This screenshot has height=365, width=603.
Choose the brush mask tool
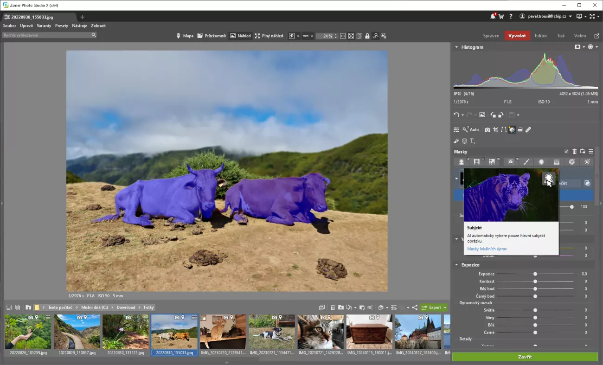click(x=526, y=162)
